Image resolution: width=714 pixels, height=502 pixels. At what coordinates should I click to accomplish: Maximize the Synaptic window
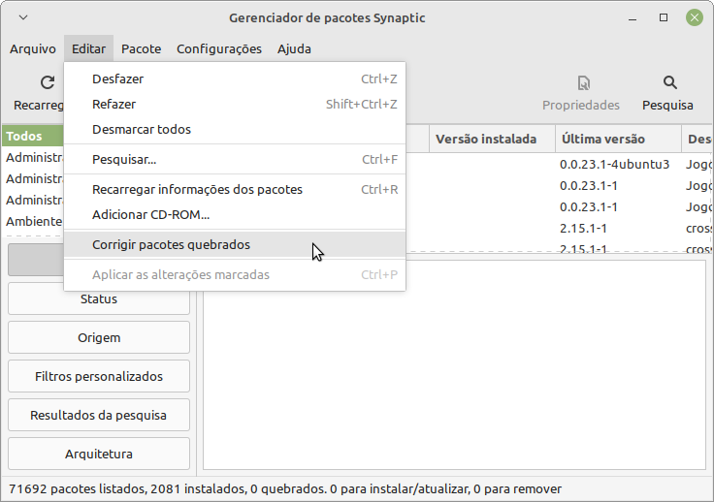pos(664,17)
